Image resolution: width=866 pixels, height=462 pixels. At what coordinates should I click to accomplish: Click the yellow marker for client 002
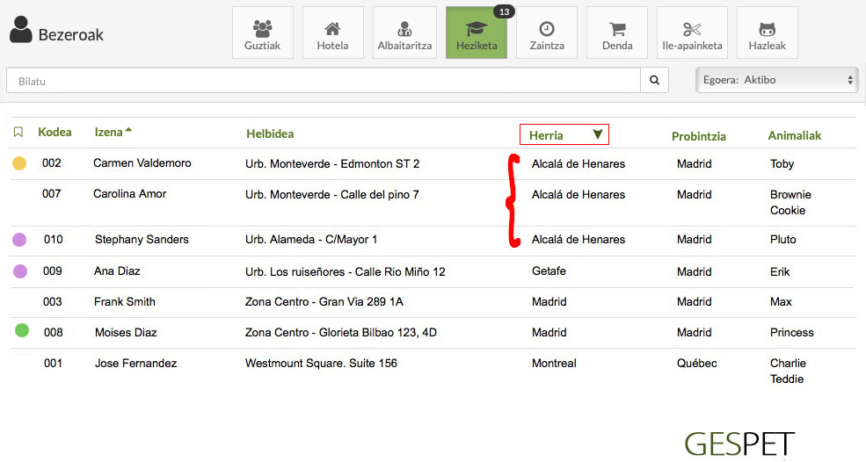tap(19, 162)
